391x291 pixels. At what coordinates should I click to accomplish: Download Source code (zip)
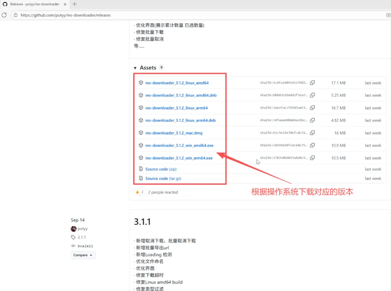click(161, 169)
